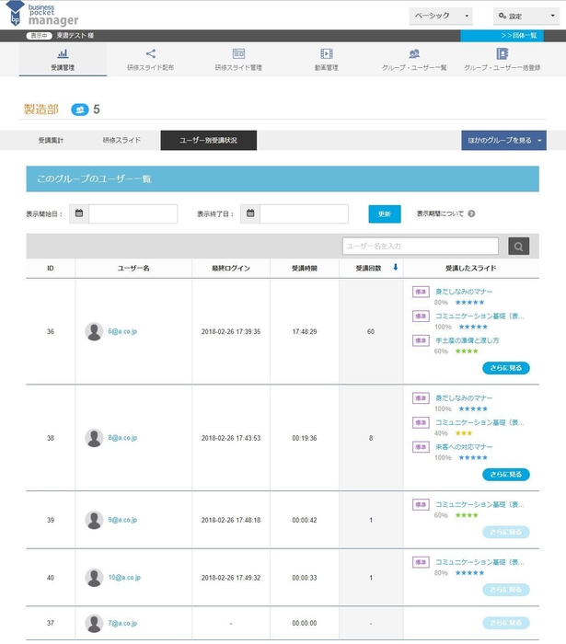Viewport: 566px width, 644px height.
Task: Open the 動画管理 video icon
Action: 326,54
